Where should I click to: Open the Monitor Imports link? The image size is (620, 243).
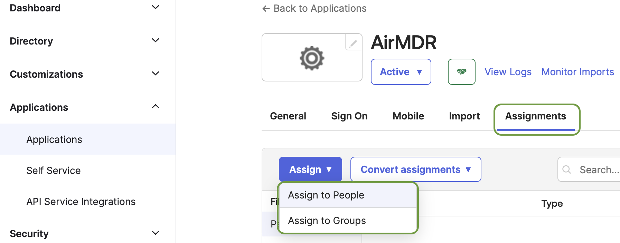[577, 72]
